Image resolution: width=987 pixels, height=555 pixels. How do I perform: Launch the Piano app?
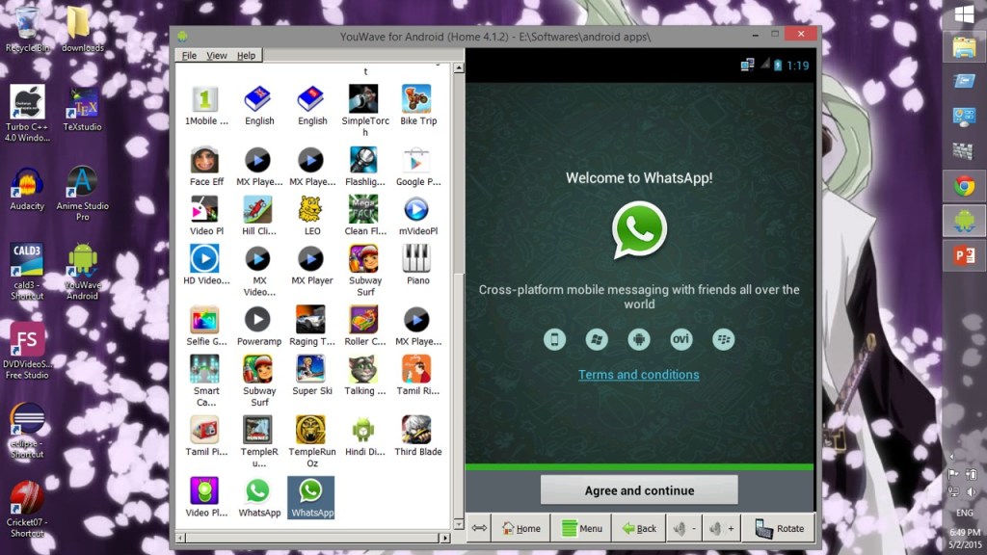coord(416,259)
